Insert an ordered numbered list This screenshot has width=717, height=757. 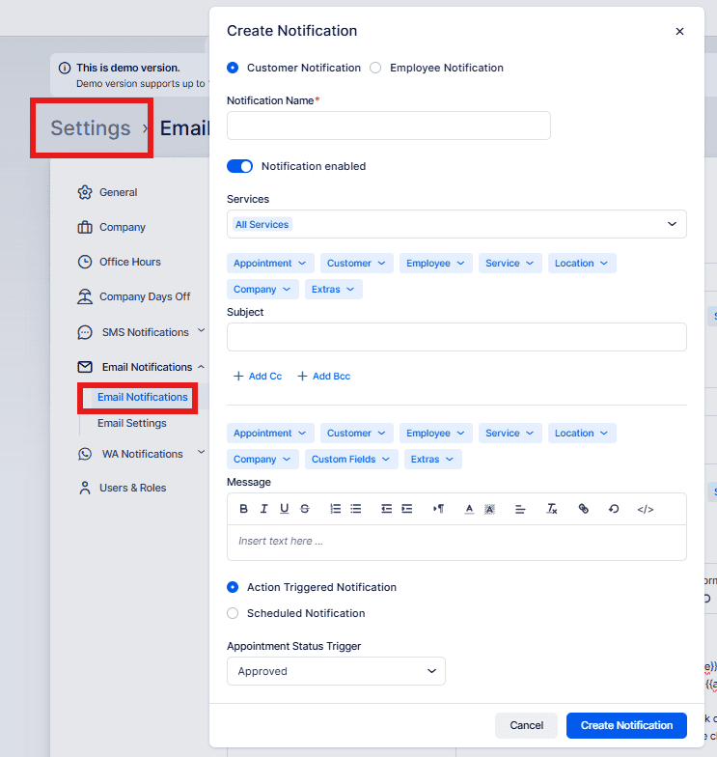336,509
